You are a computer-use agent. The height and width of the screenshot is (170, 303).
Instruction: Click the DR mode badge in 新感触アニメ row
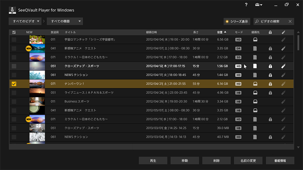coord(238,48)
